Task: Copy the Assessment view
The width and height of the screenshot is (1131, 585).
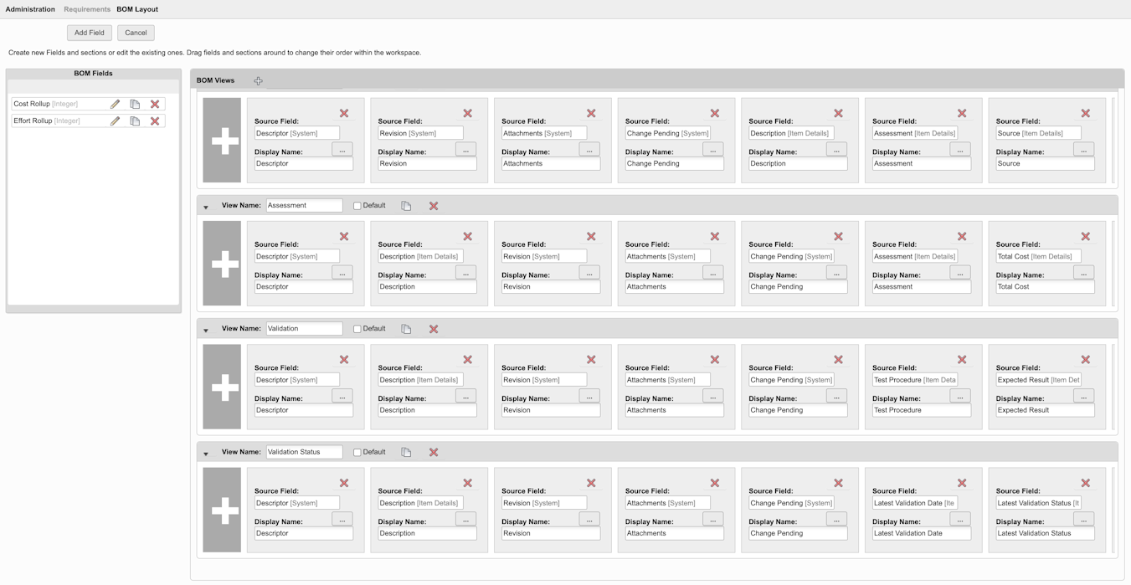Action: tap(406, 206)
